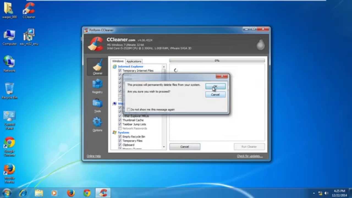The image size is (352, 198).
Task: Open the Registry section in sidebar
Action: tap(97, 86)
